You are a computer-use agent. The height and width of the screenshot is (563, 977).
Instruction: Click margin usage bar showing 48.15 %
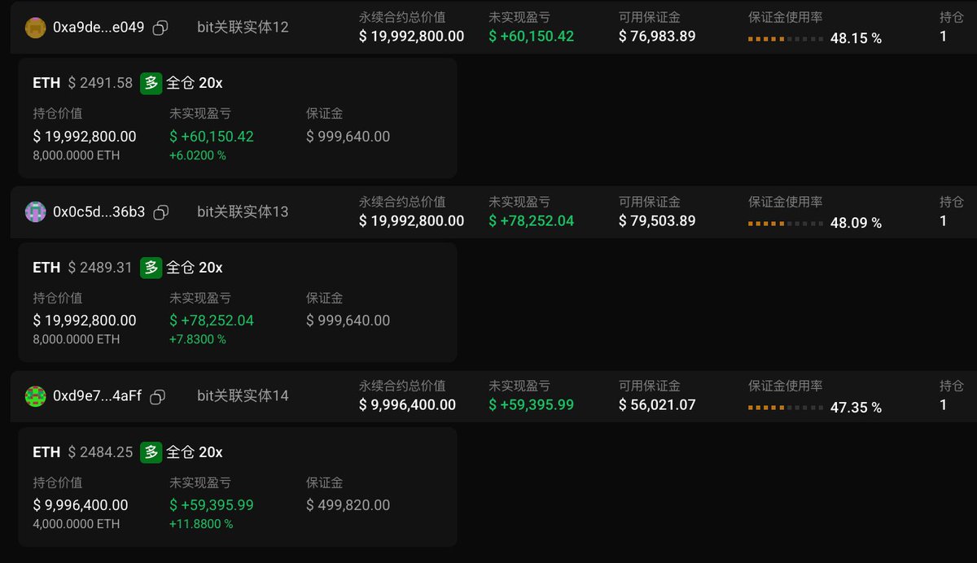[786, 38]
